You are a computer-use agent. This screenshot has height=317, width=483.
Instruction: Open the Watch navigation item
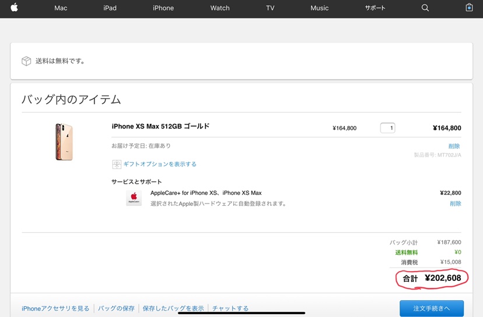tap(220, 8)
